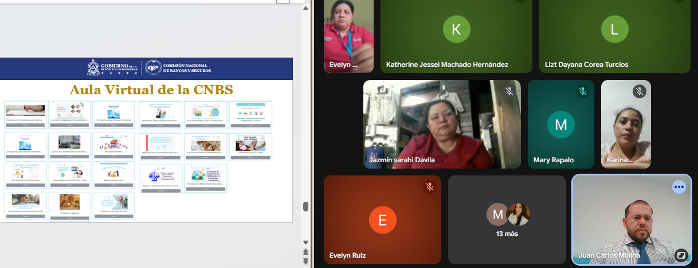
Task: Click muted microphone icon on Evelyn Ruiz's tile
Action: (429, 187)
